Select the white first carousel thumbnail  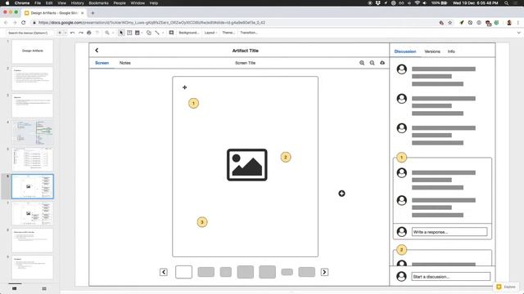click(183, 272)
